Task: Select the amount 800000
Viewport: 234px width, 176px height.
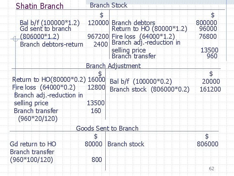Action: click(206, 23)
